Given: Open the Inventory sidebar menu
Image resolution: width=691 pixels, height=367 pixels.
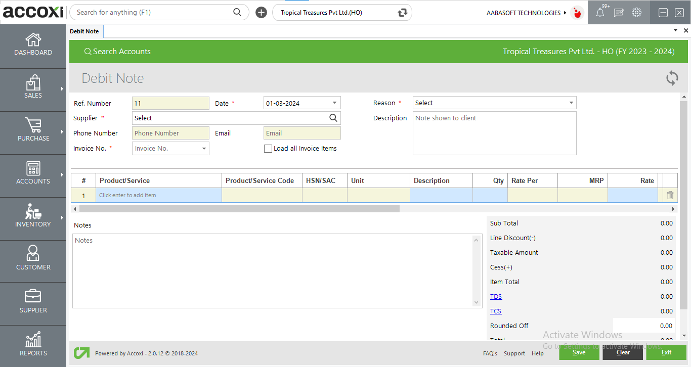Looking at the screenshot, I should click(x=33, y=216).
